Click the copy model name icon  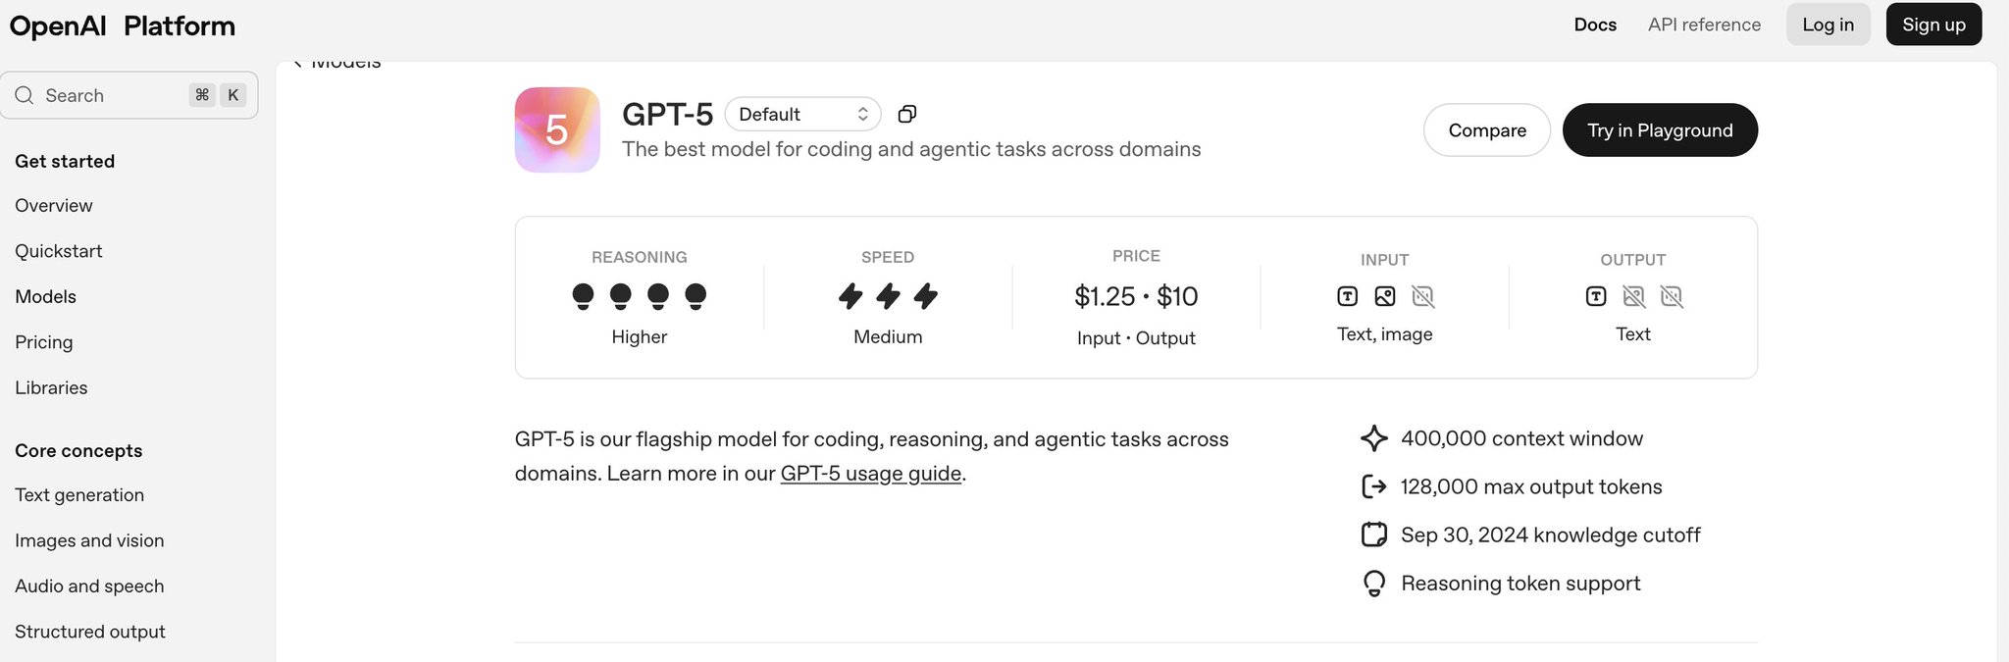907,114
